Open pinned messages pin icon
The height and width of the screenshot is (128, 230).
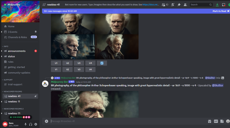[x=179, y=5]
